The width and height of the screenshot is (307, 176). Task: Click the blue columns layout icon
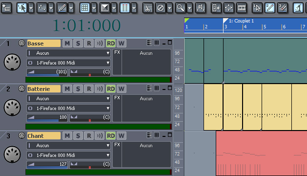[125, 8]
